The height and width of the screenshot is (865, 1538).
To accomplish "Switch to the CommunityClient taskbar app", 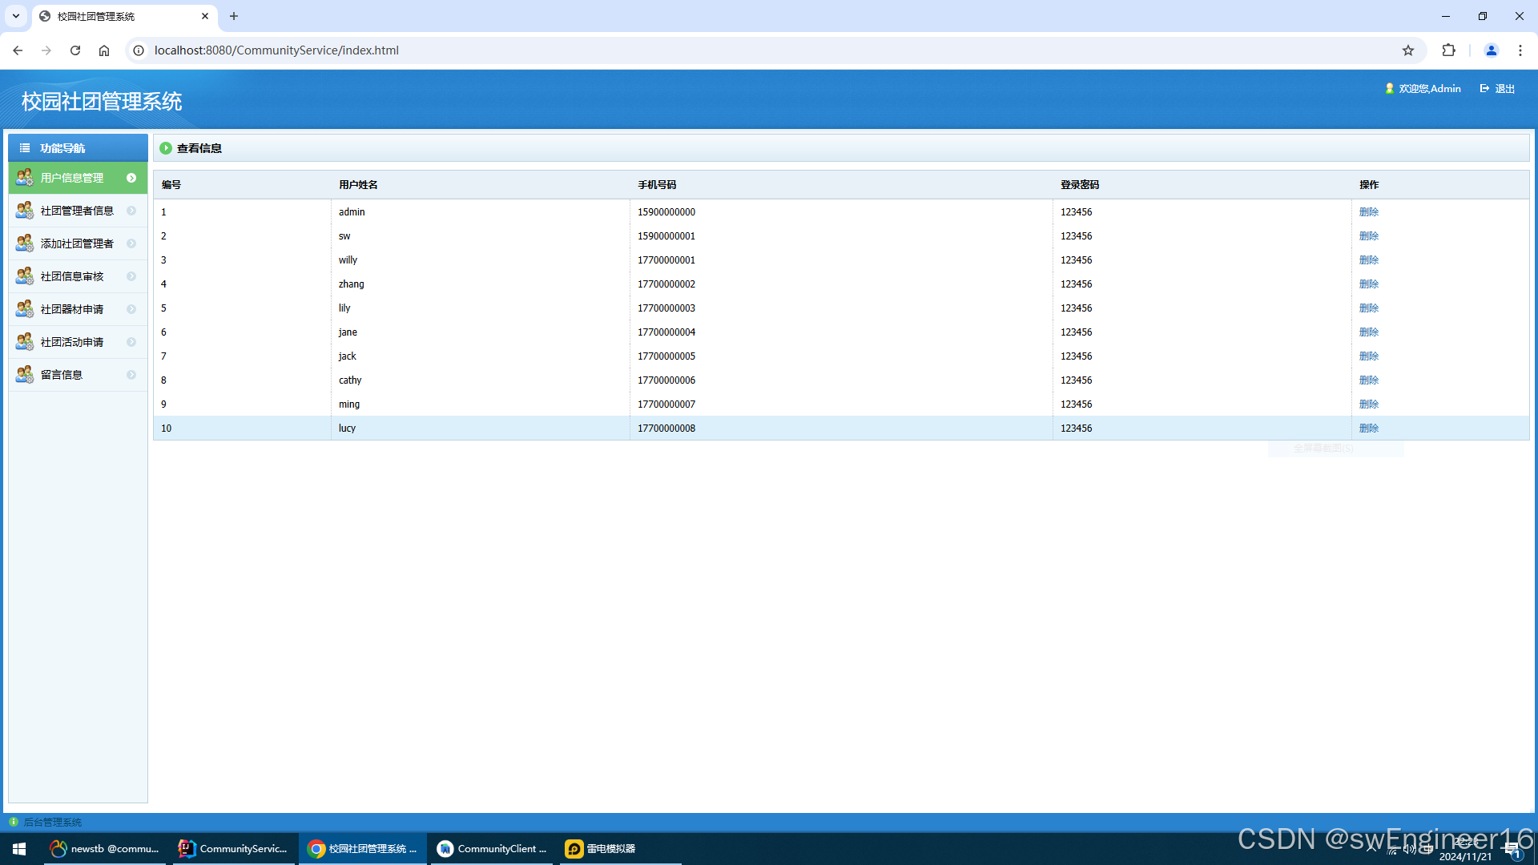I will (492, 849).
